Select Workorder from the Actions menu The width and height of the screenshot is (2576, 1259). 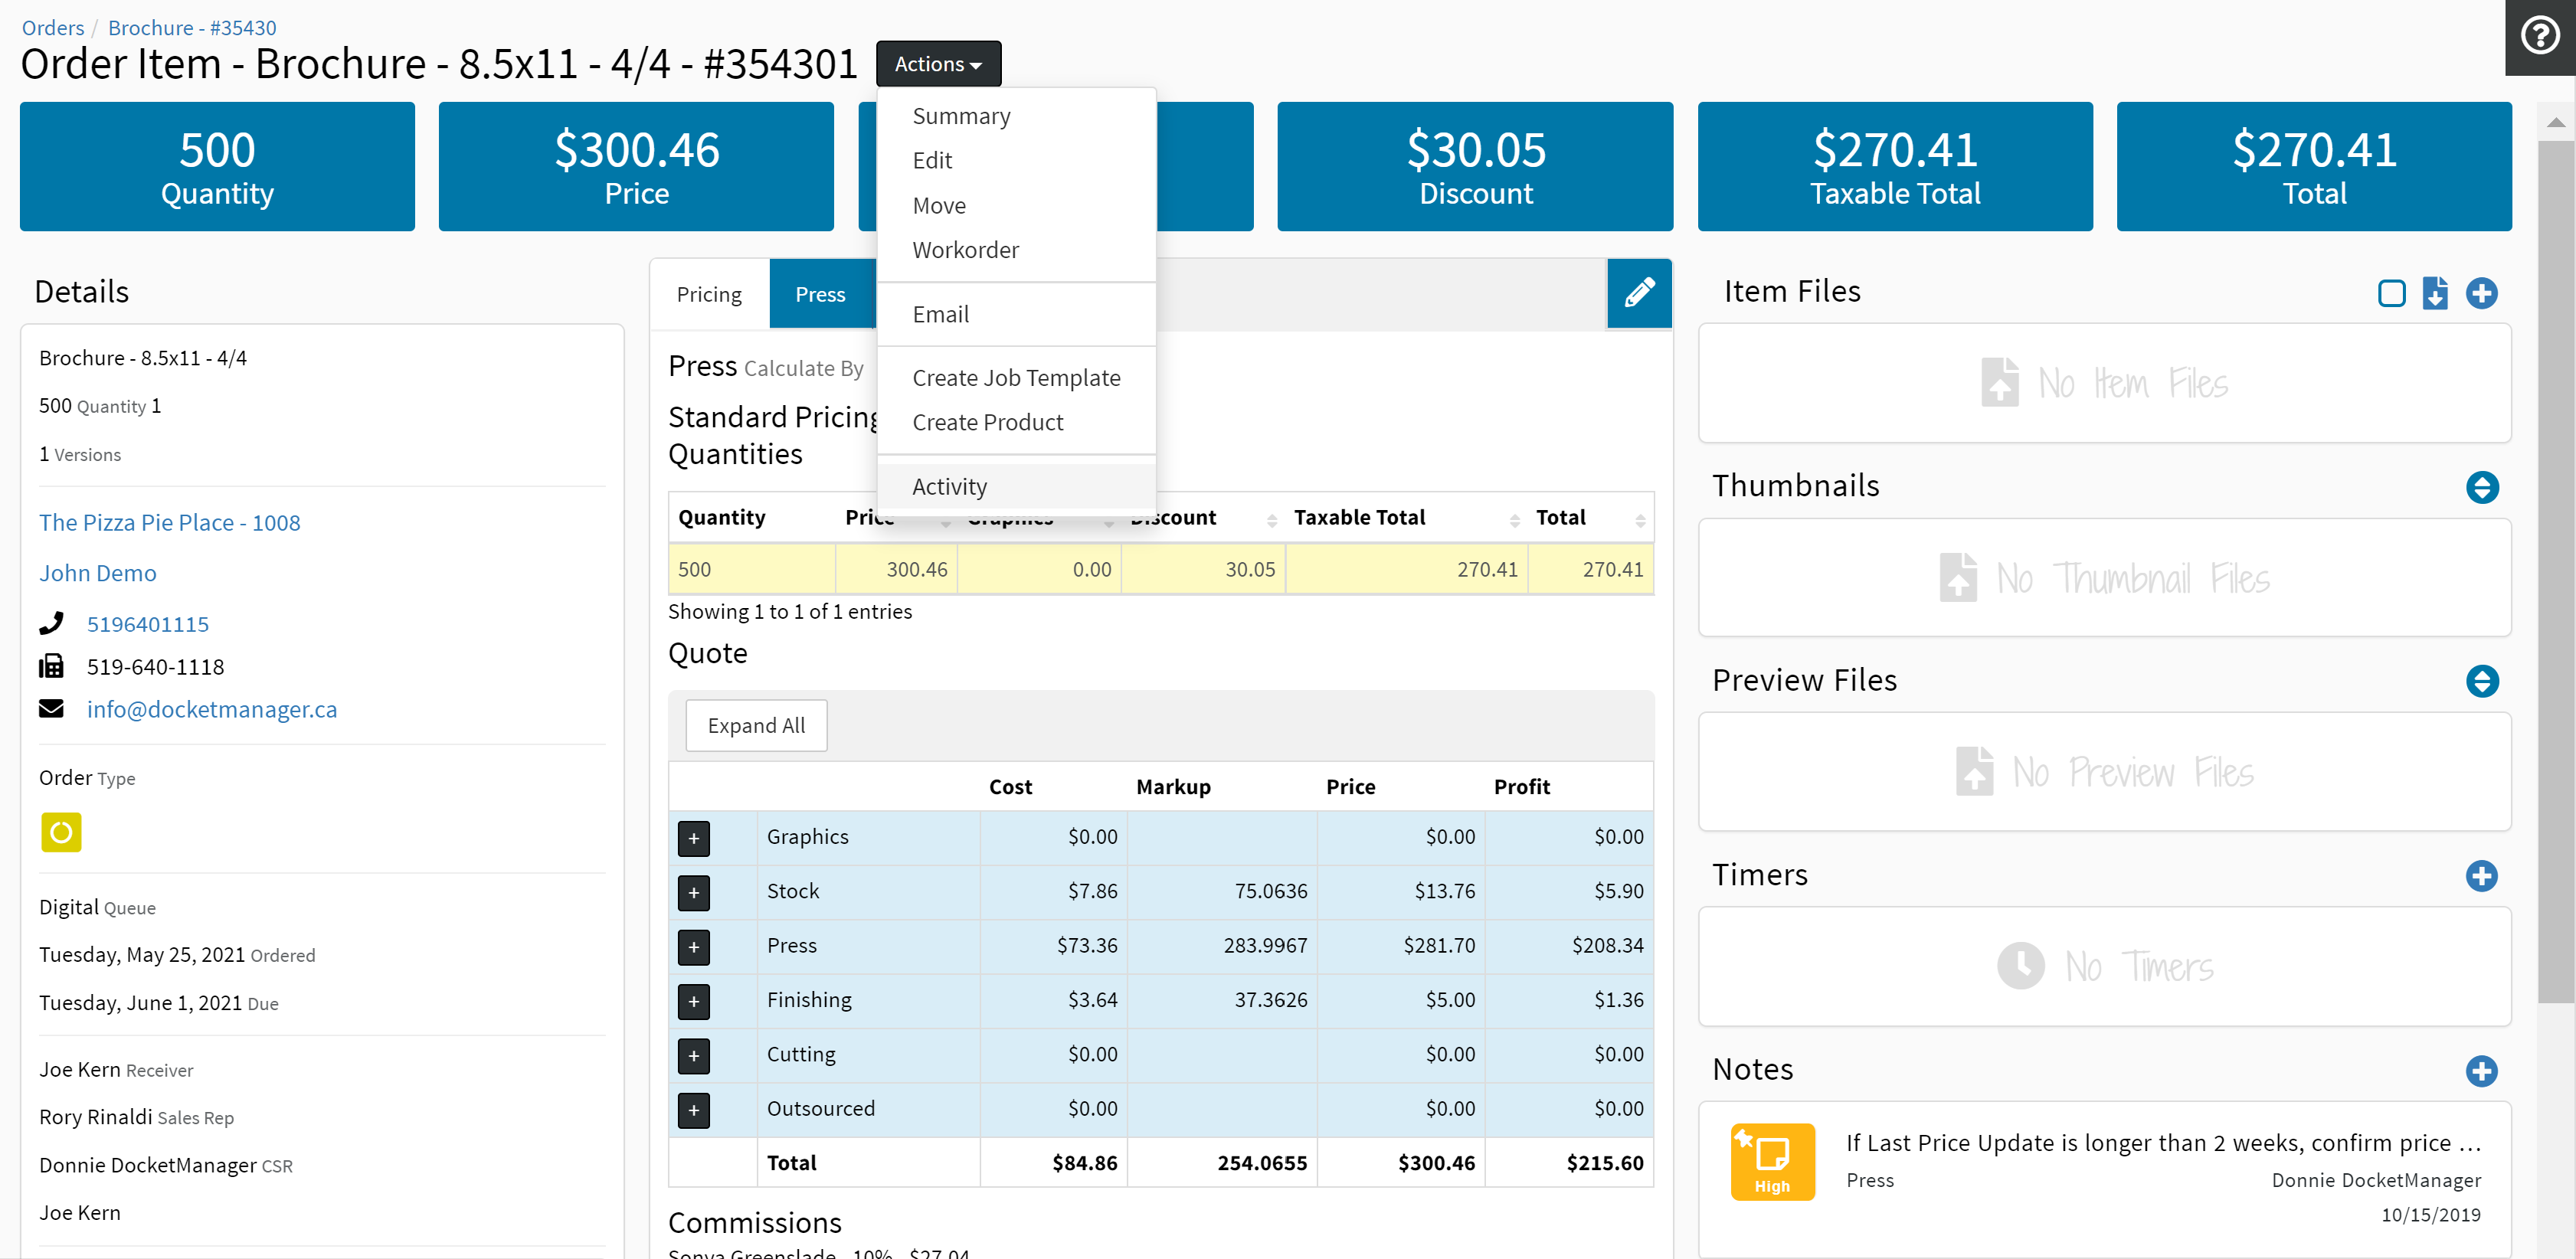[965, 250]
